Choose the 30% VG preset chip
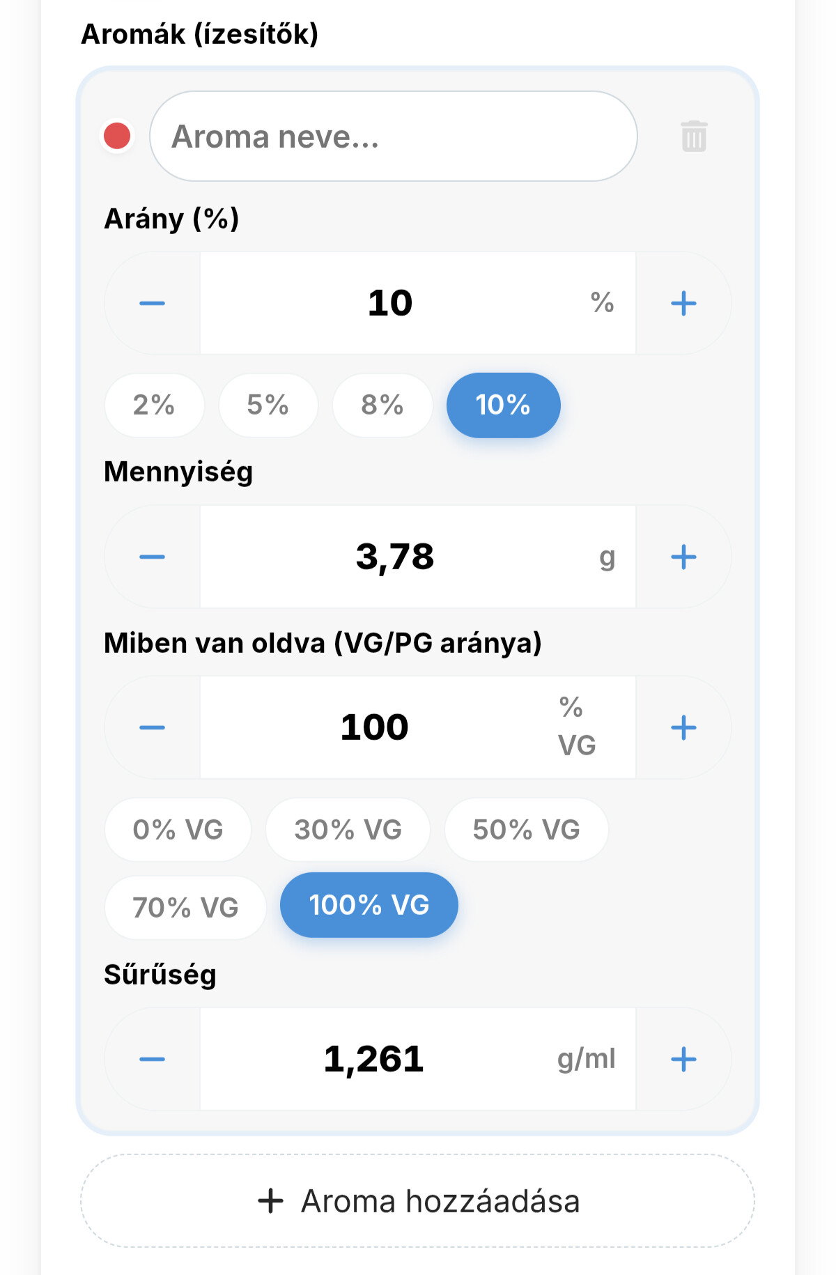Screen dimensions: 836x1275 pyautogui.click(x=348, y=830)
